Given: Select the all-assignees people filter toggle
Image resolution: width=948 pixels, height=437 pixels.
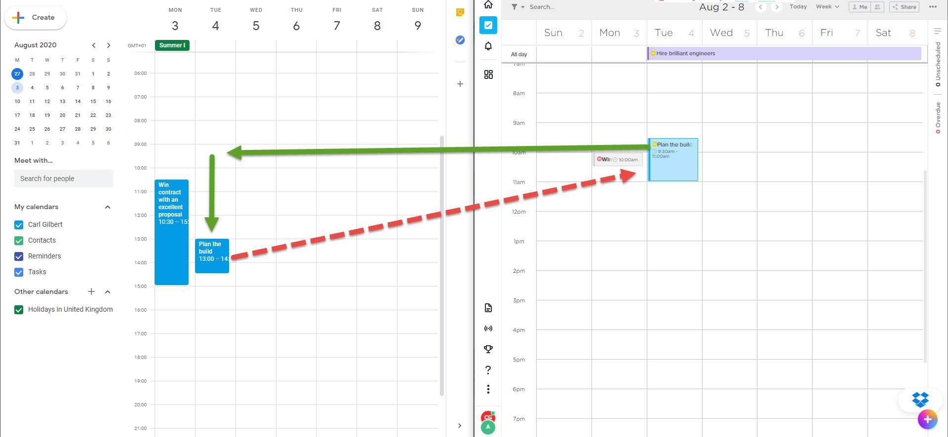Looking at the screenshot, I should pos(877,7).
